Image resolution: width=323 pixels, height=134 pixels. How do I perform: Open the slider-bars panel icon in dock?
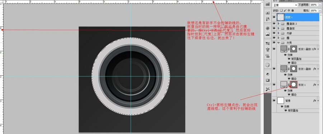(x=268, y=43)
